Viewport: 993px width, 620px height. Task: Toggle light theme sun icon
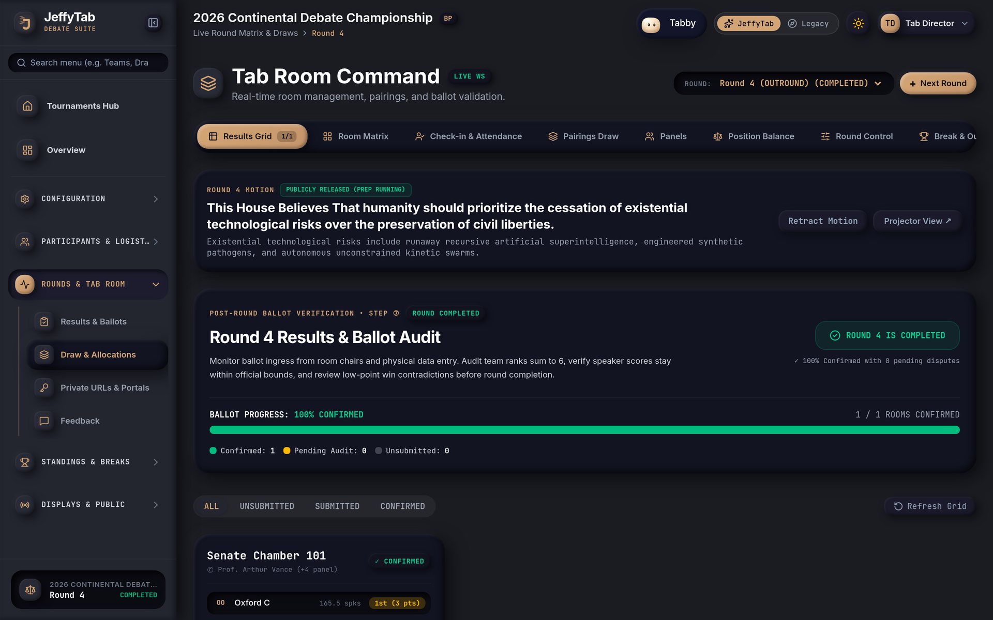pos(858,23)
